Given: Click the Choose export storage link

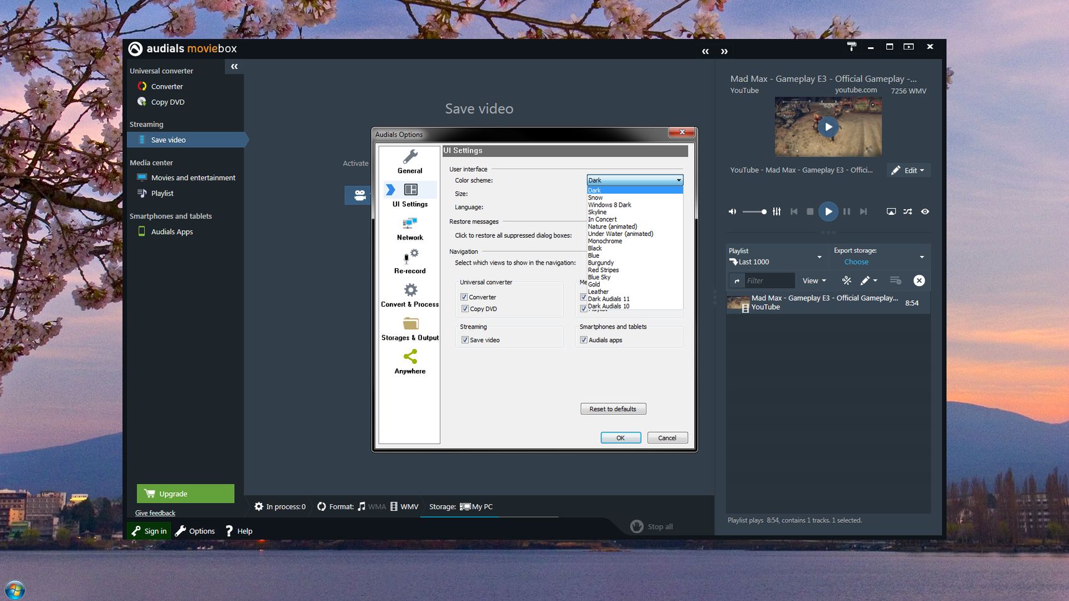Looking at the screenshot, I should coord(856,262).
